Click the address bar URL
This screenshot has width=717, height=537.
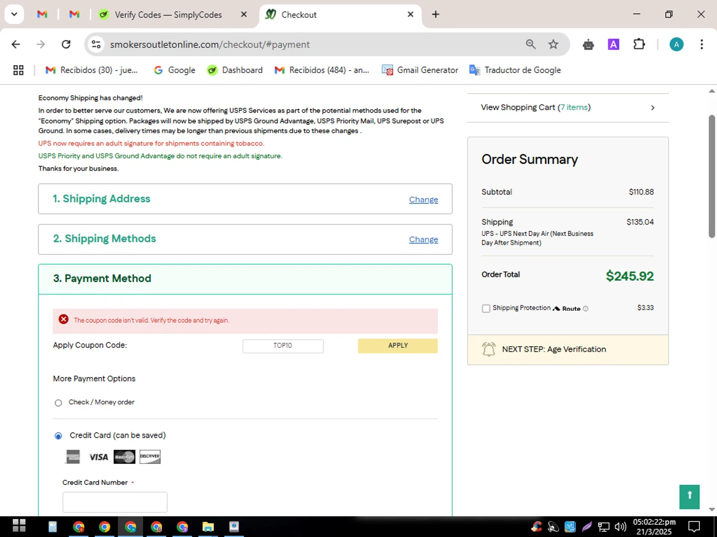pyautogui.click(x=210, y=44)
